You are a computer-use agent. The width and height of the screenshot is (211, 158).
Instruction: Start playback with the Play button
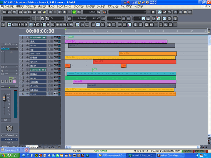pyautogui.click(x=60, y=12)
